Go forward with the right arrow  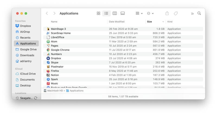point(55,13)
